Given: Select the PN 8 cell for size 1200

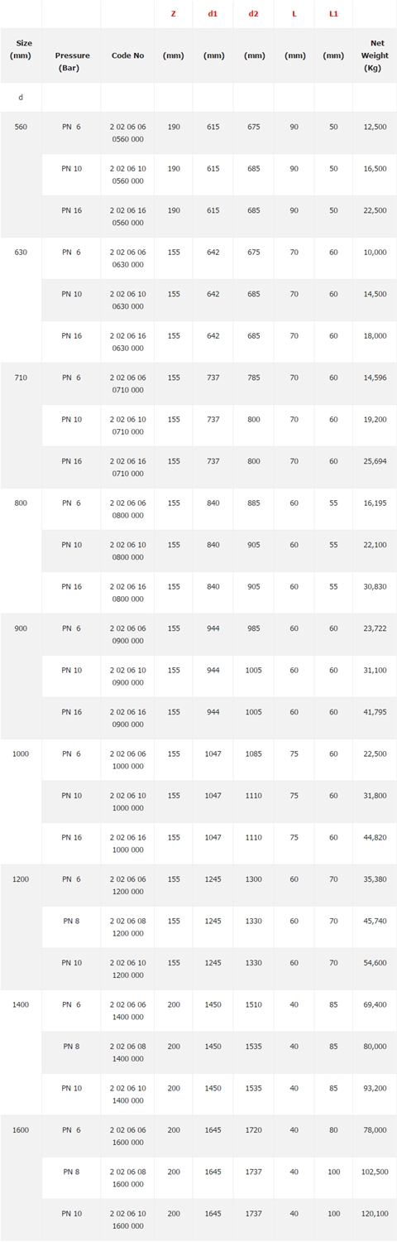Looking at the screenshot, I should [x=71, y=921].
